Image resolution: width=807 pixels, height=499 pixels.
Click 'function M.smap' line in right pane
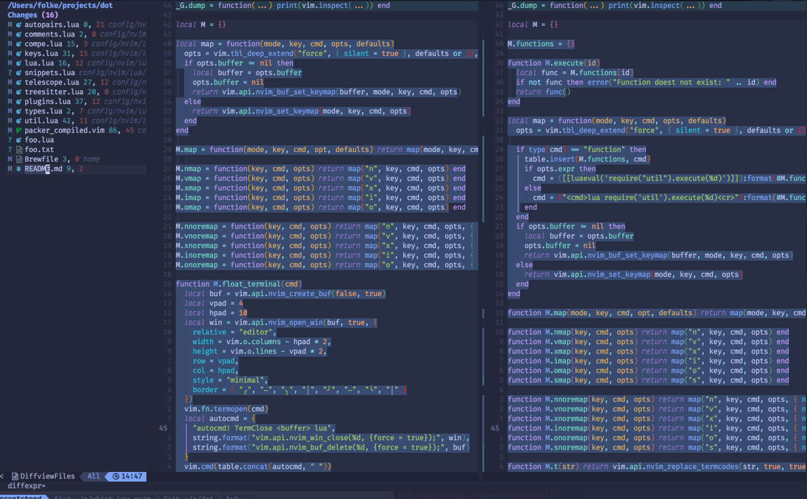(648, 380)
